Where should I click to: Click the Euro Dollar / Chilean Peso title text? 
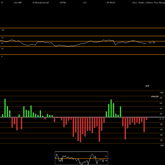tap(145, 3)
